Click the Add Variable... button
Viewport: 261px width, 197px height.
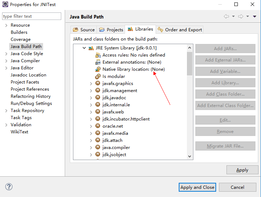tap(225, 71)
